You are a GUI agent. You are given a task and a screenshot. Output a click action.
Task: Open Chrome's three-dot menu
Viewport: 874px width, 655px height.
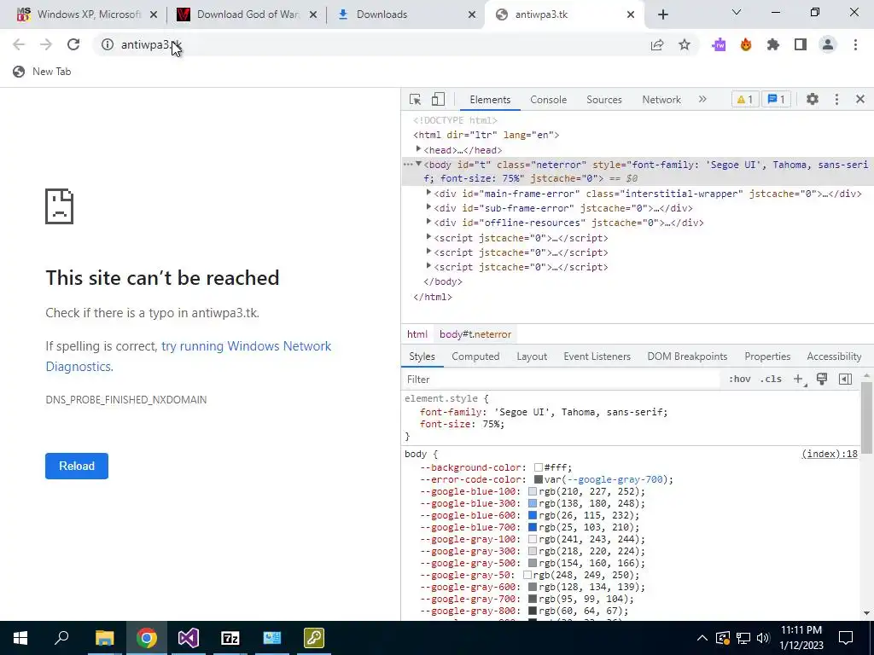click(855, 44)
